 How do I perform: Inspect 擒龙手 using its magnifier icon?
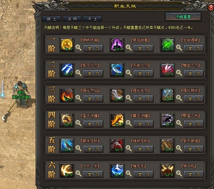129,173
